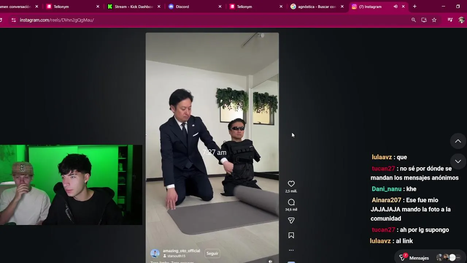Screen dimensions: 467x263
Task: Close the 'amen conversación' tab
Action: [36, 7]
